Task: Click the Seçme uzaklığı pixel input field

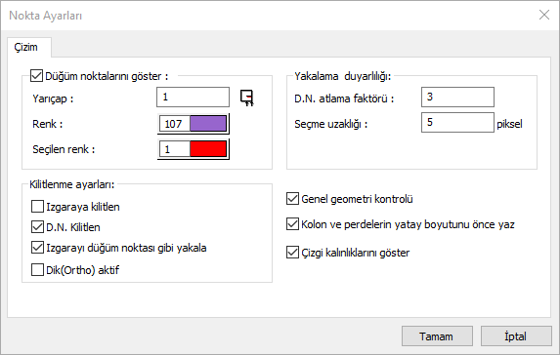Action: [x=457, y=122]
